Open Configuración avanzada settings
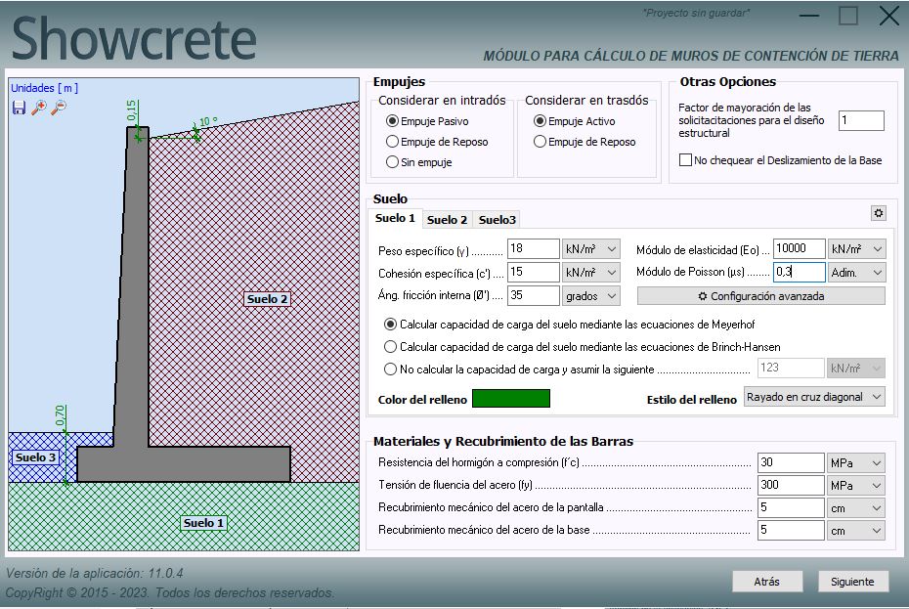The image size is (909, 609). point(760,295)
